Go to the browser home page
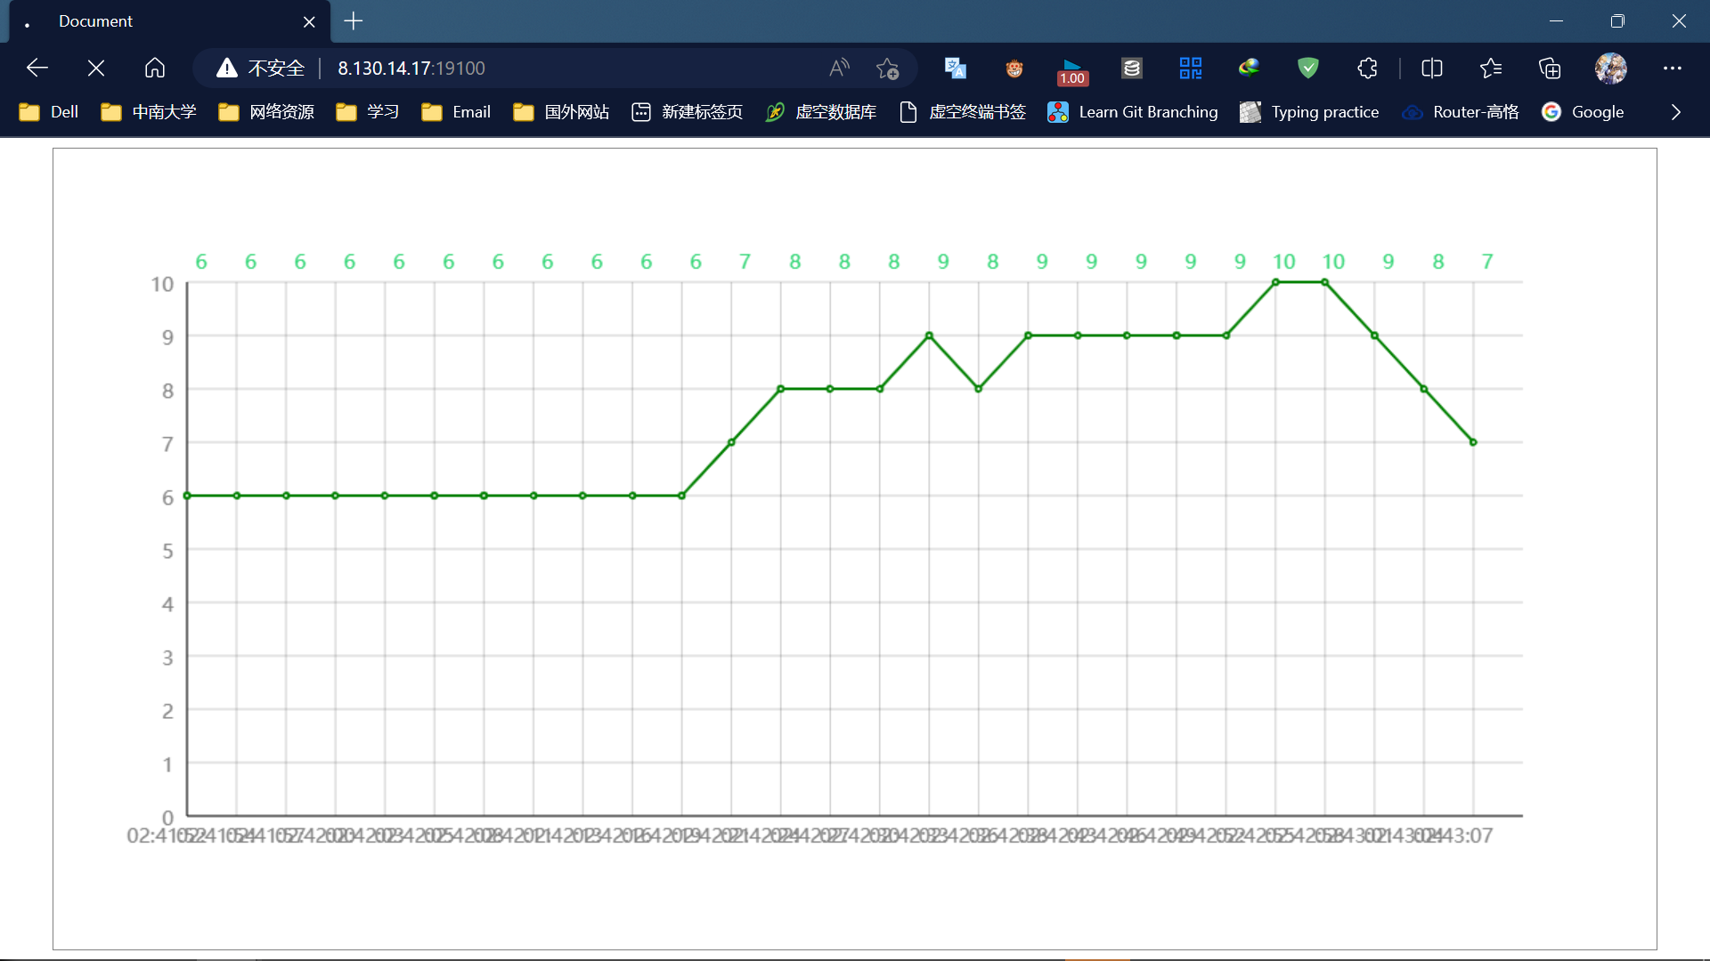 click(x=155, y=68)
